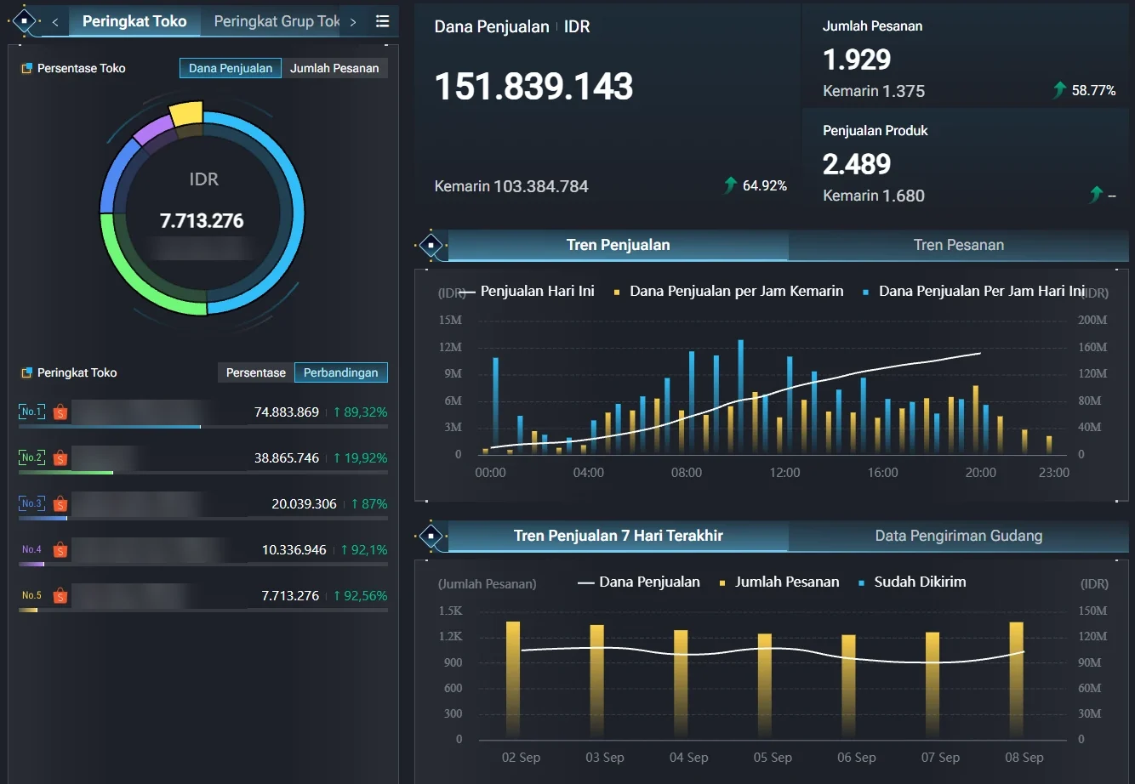This screenshot has width=1135, height=784.
Task: Select the Persentase view for Peringkat Toko
Action: click(x=256, y=372)
